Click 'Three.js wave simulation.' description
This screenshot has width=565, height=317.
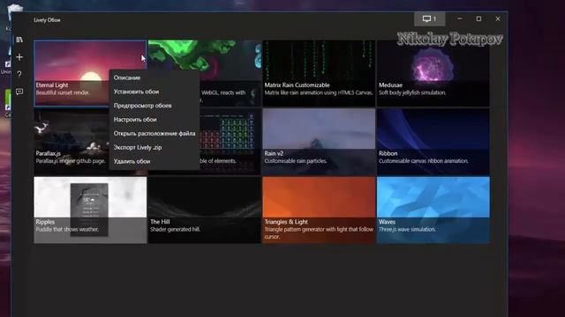point(407,229)
